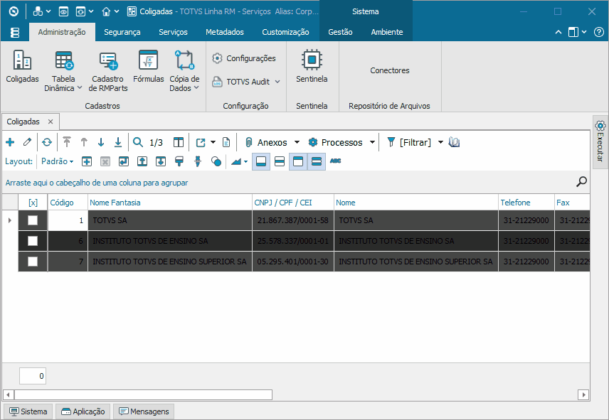Open the application menu stack icon
Viewport: 609px width, 420px height.
pyautogui.click(x=15, y=32)
